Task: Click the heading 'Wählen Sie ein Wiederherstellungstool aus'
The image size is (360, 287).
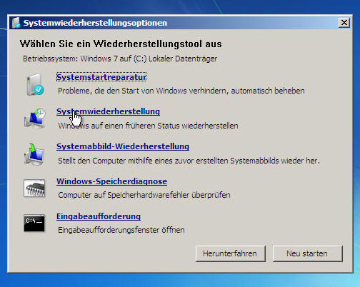Action: pos(121,44)
